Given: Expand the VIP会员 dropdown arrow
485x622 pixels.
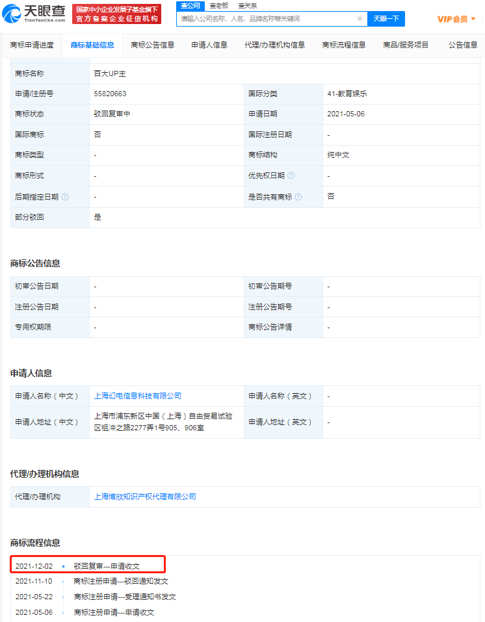Looking at the screenshot, I should coord(473,19).
